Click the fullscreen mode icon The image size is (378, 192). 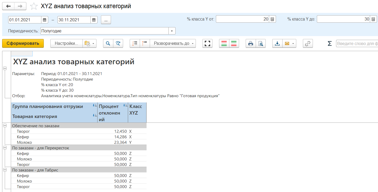(x=207, y=43)
